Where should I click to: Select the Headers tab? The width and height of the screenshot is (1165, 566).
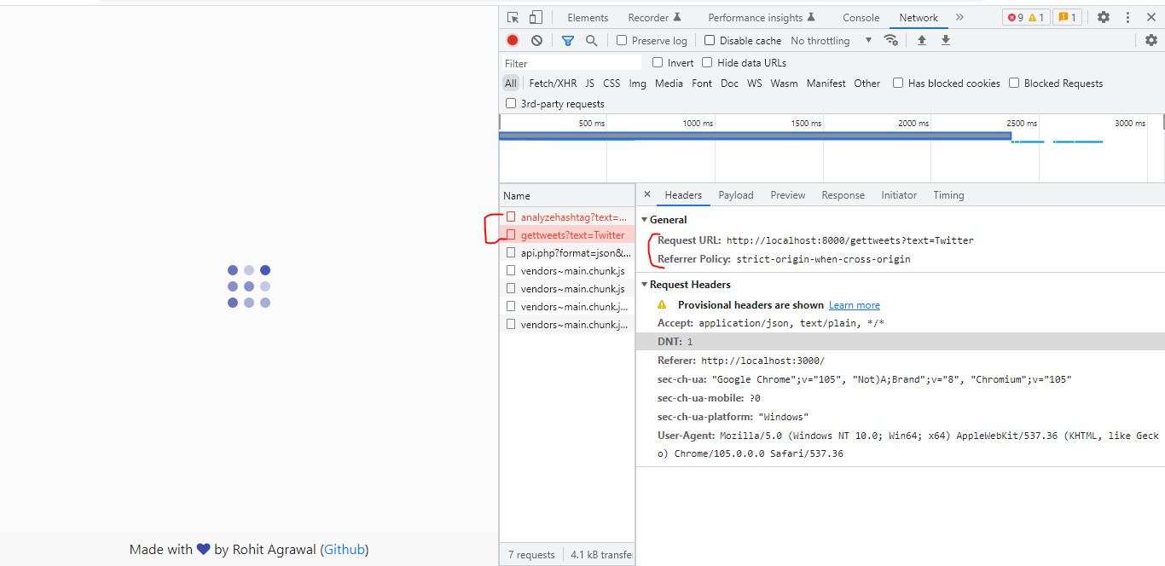tap(683, 195)
